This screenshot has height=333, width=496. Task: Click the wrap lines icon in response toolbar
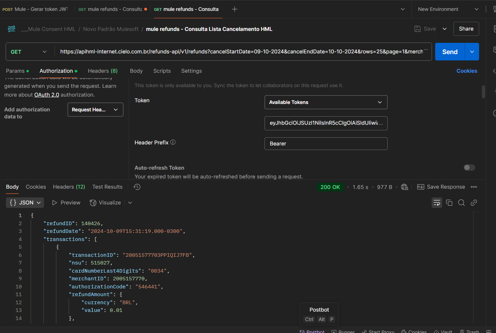click(x=437, y=203)
